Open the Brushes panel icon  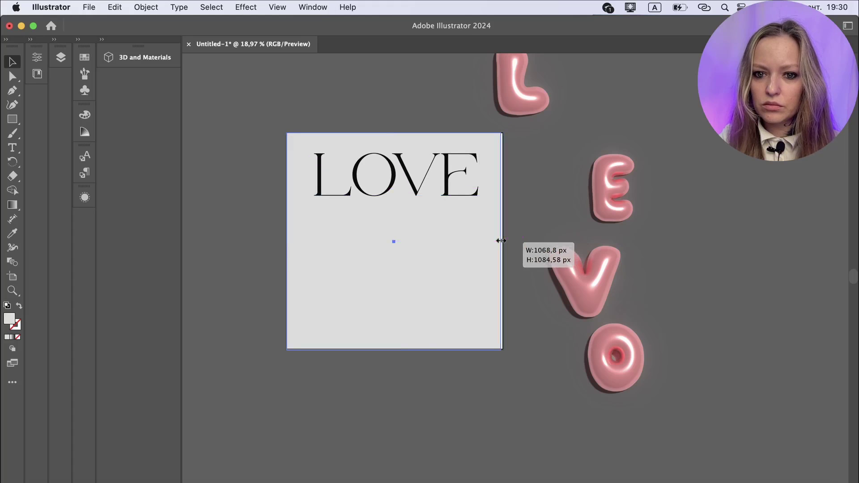click(85, 74)
